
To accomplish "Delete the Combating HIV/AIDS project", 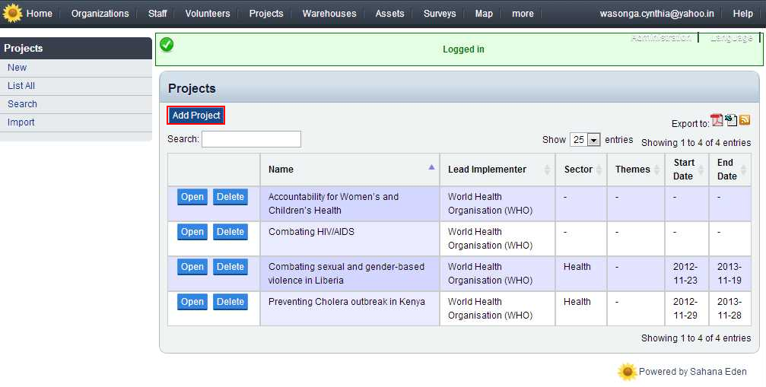I will 230,232.
